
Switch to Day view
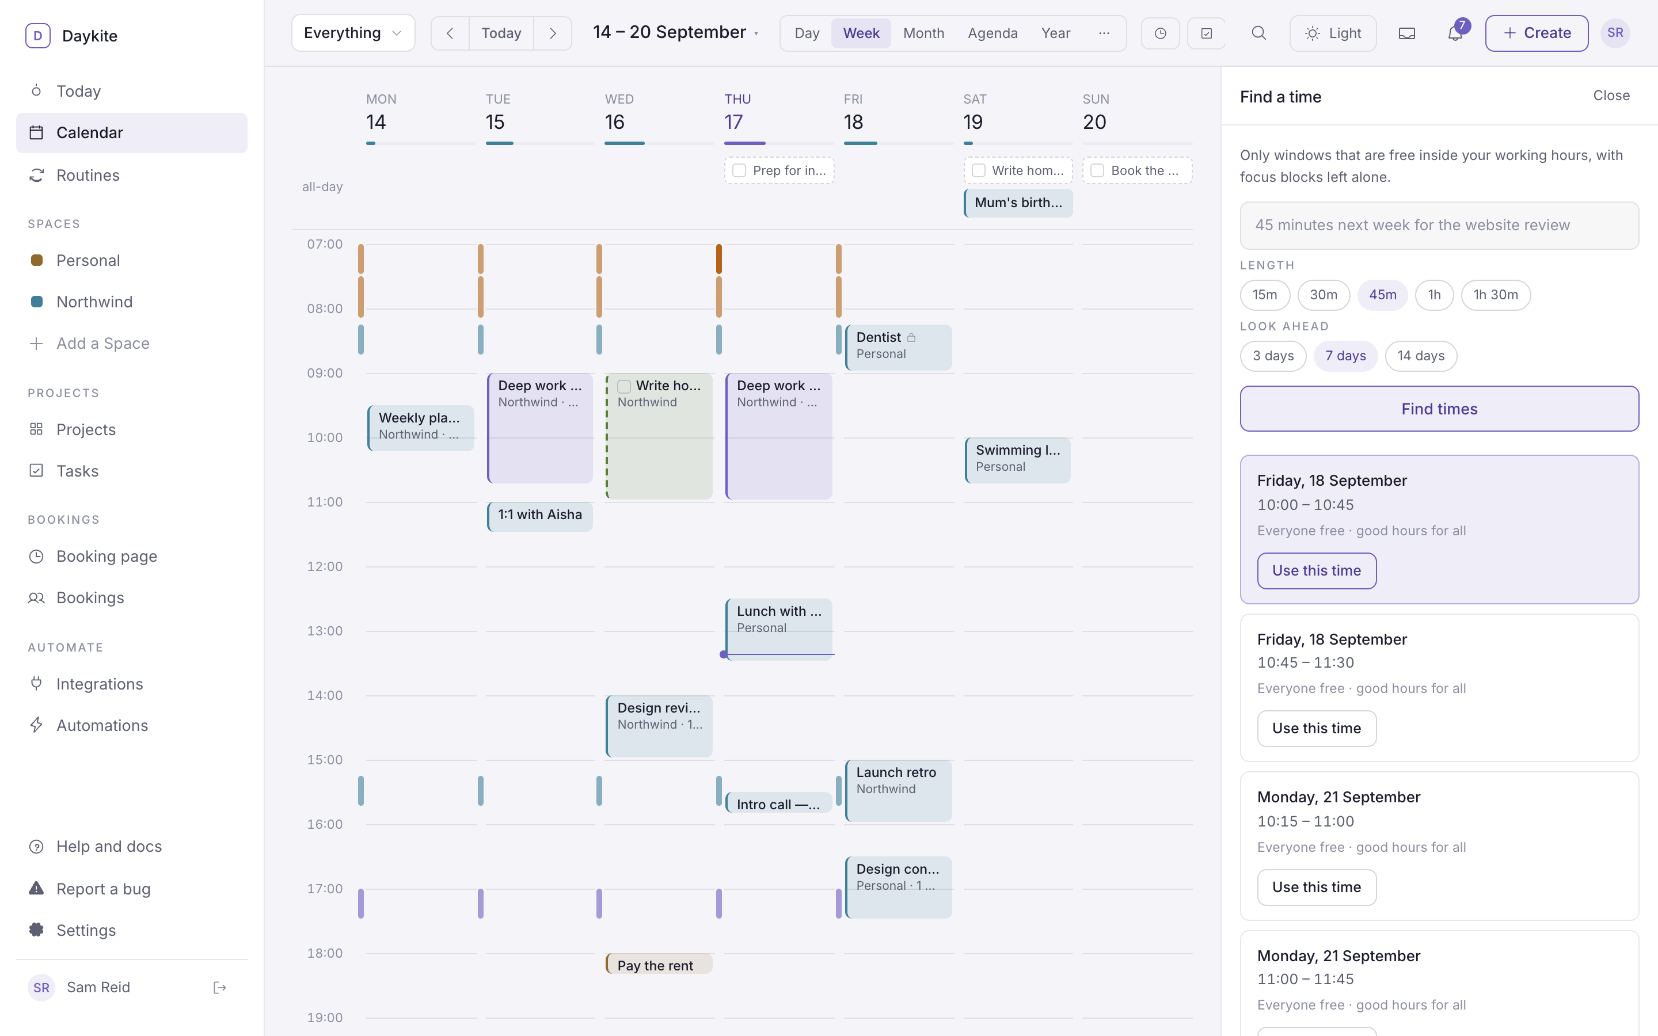pos(807,33)
